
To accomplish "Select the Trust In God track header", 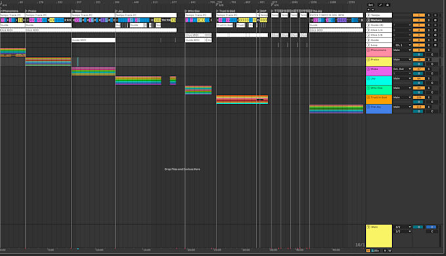I will 379,100.
